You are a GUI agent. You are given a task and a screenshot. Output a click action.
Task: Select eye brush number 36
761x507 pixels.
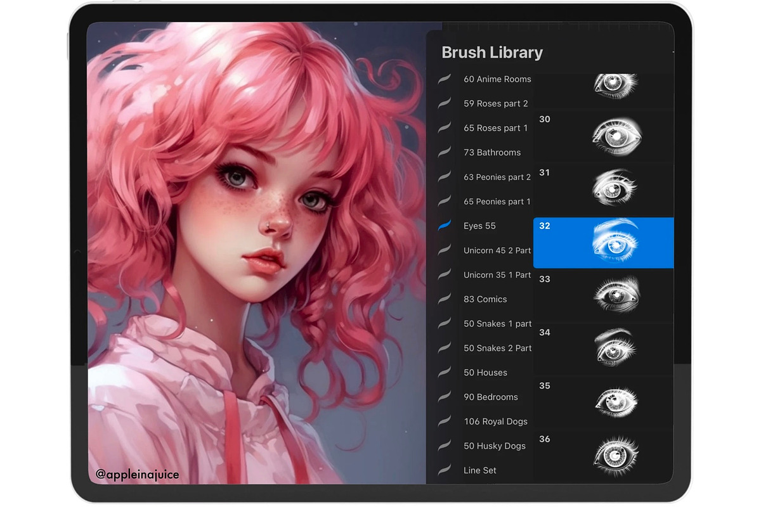[603, 456]
